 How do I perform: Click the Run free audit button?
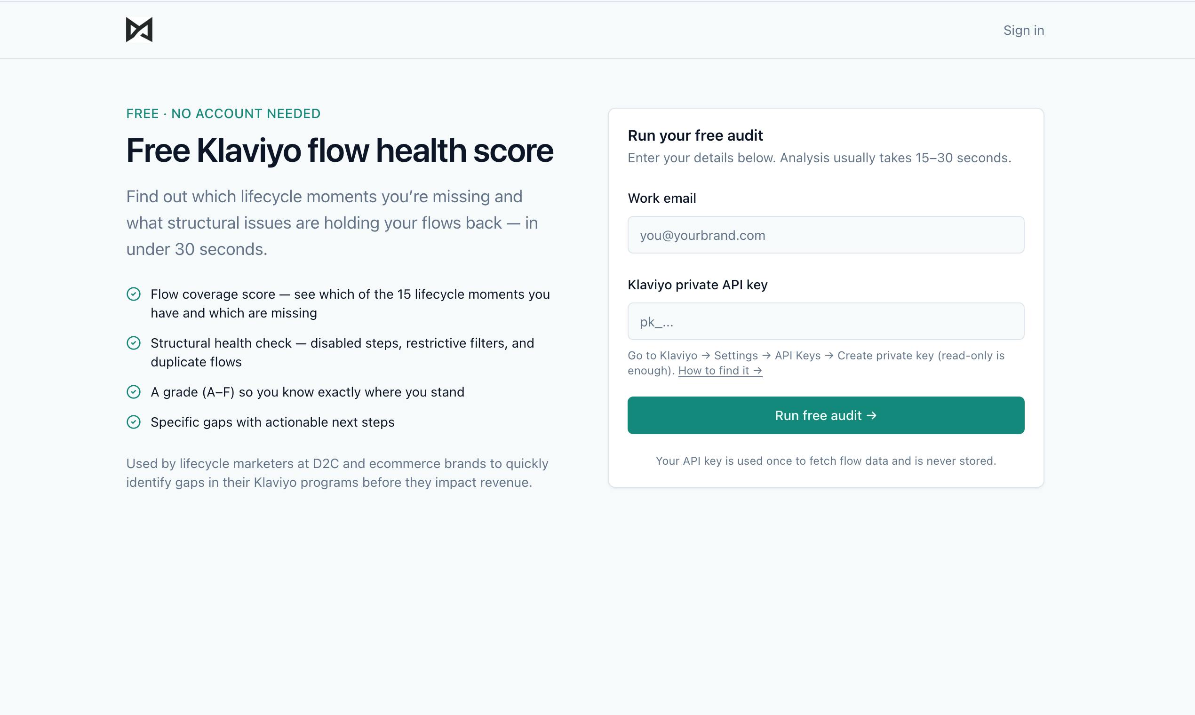pos(825,415)
